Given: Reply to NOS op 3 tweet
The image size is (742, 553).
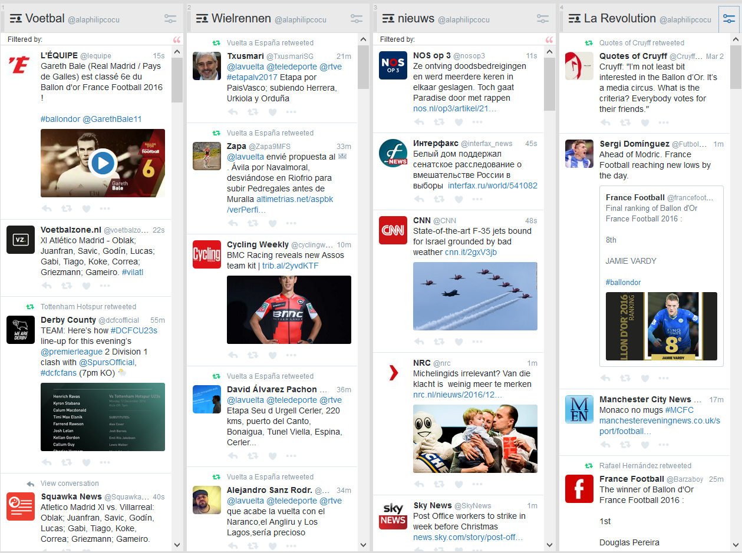Looking at the screenshot, I should pos(419,122).
